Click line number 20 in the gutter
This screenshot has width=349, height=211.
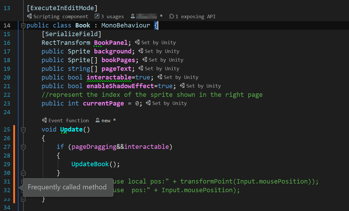(x=7, y=77)
